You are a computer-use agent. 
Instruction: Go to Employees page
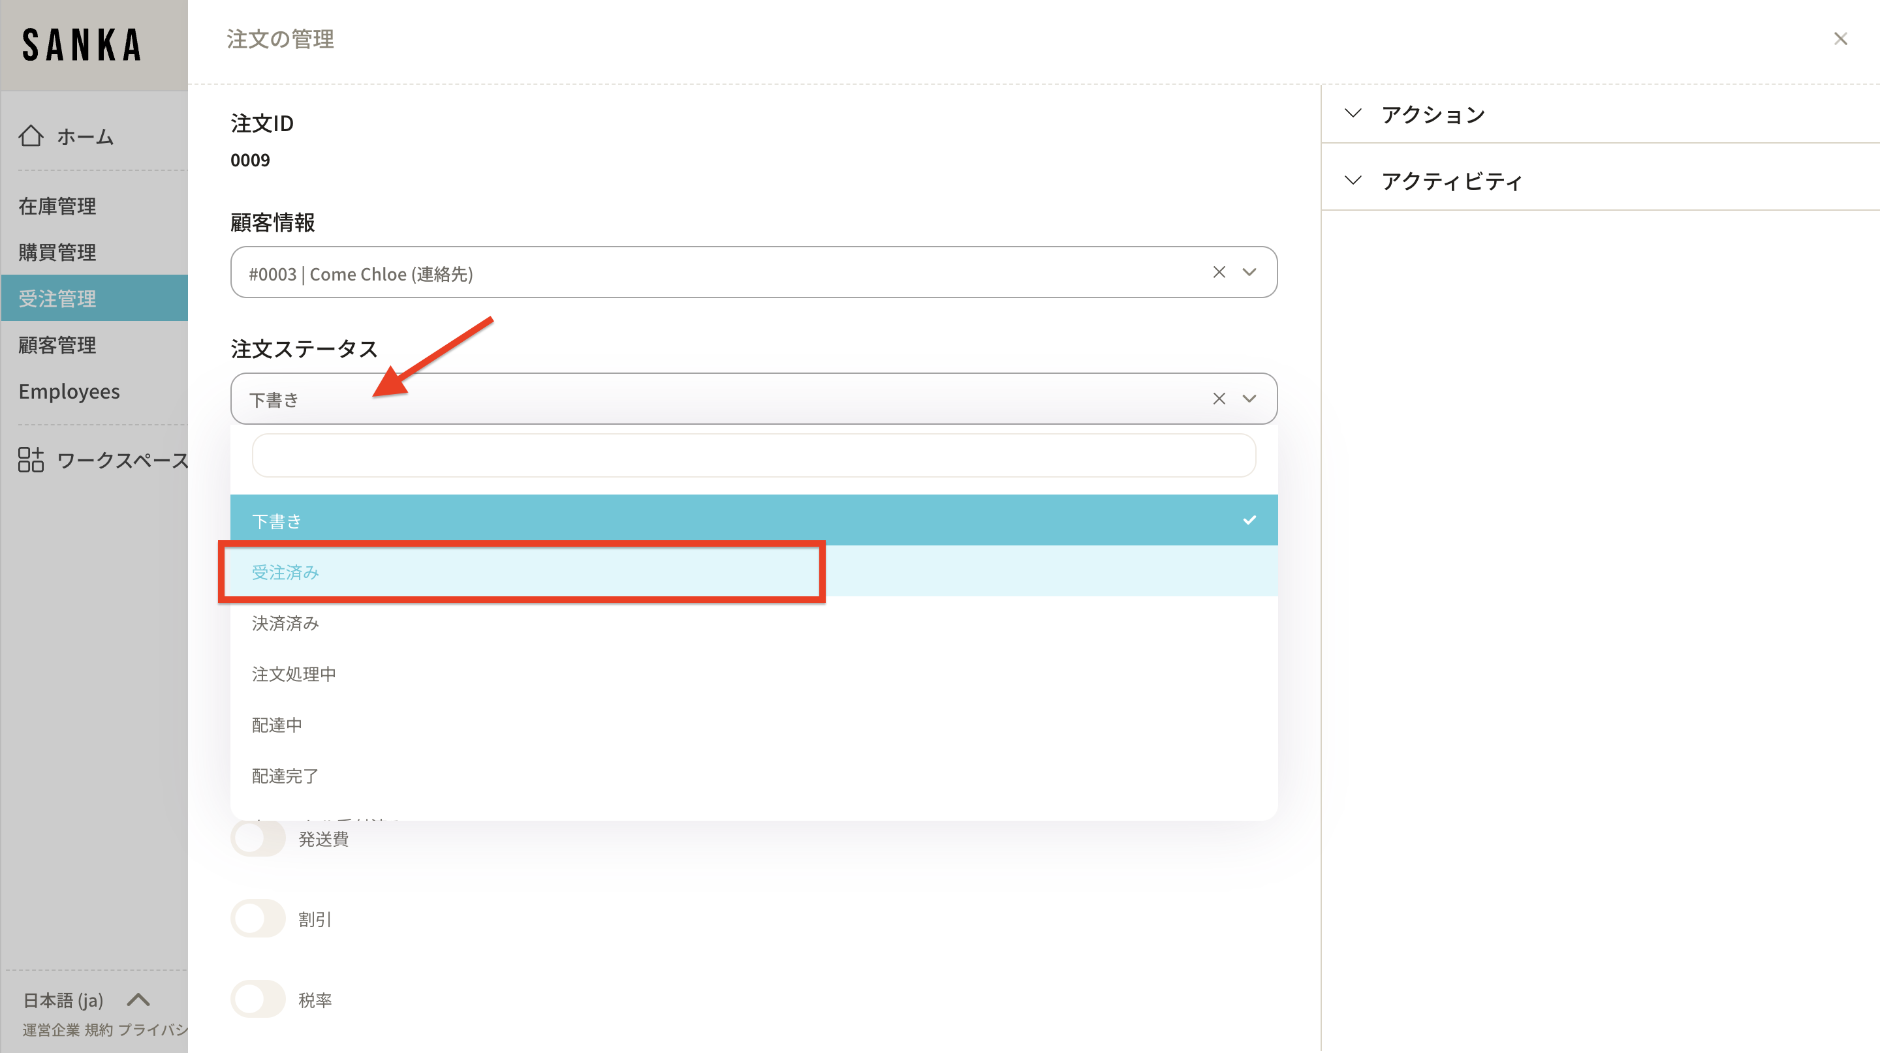pos(69,391)
